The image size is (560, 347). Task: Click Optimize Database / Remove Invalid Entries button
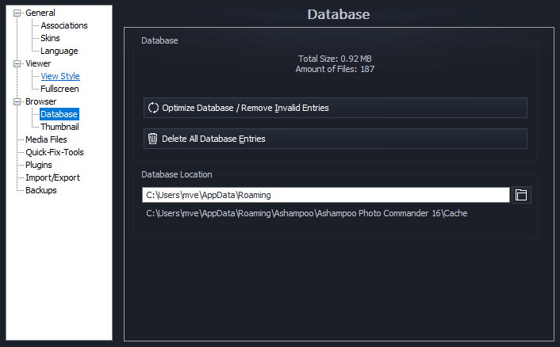click(x=335, y=108)
